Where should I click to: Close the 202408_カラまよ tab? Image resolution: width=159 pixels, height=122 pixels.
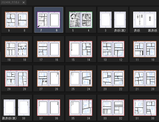(23, 2)
